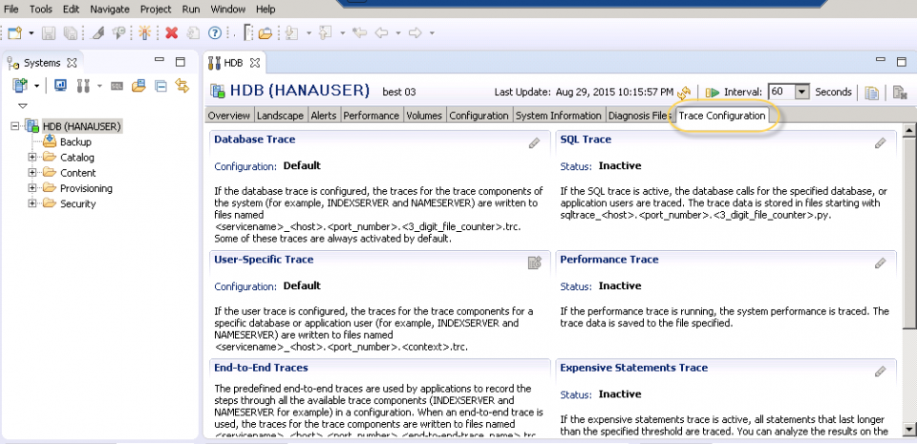Switch to the System Information tab
917x444 pixels.
[x=558, y=116]
